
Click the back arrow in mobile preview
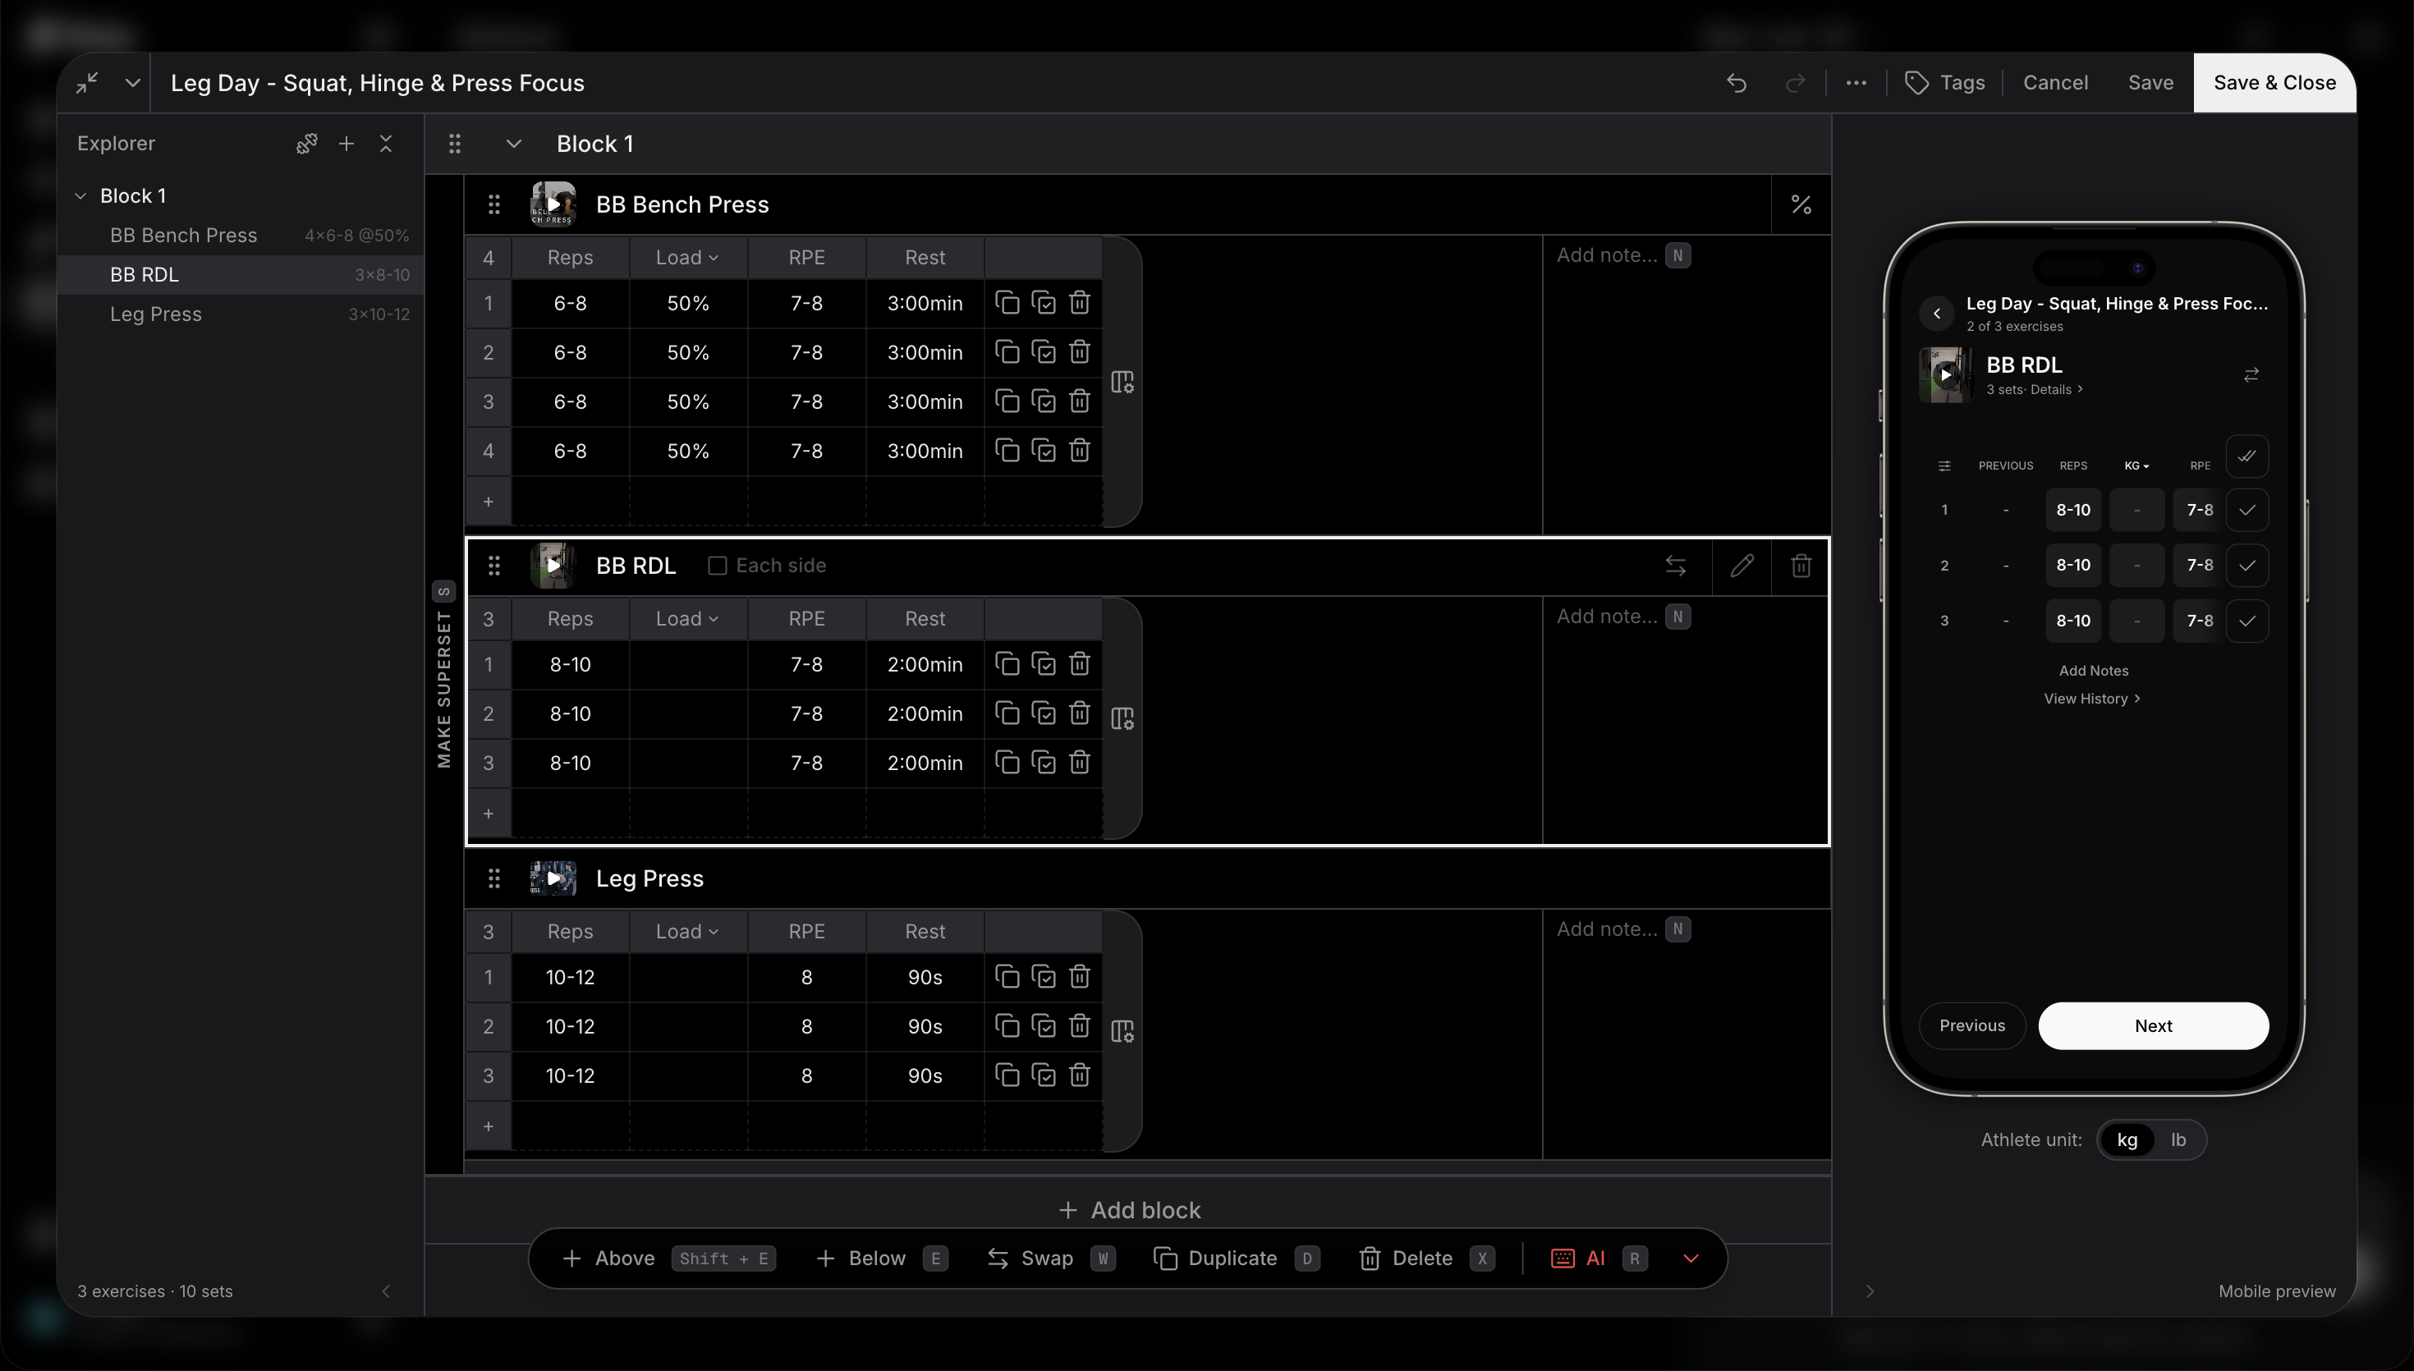(x=1937, y=314)
